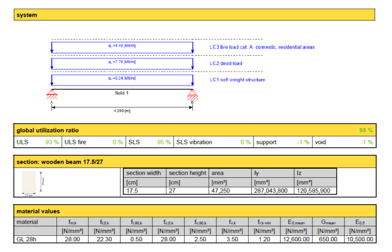Viewport: 392px width, 252px height.
Task: Click the LC3 live load cat. A label
Action: coord(262,47)
